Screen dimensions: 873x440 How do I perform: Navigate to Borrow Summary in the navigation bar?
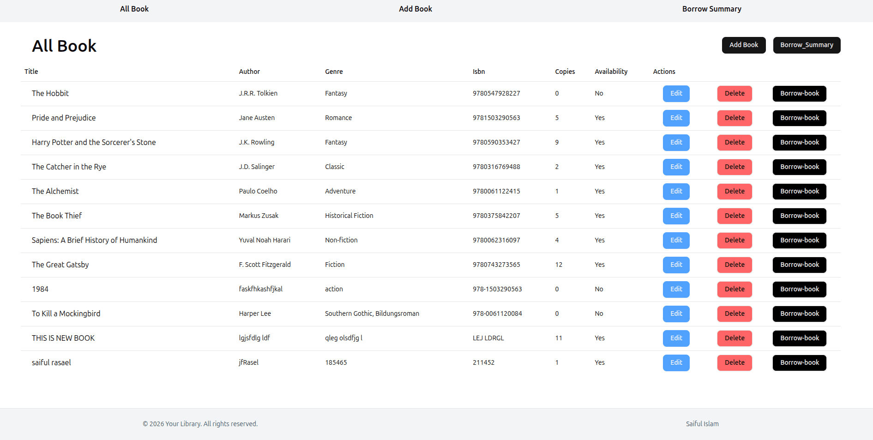coord(711,8)
